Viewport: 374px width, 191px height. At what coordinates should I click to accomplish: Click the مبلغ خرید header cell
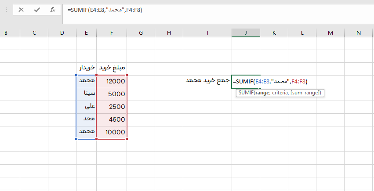point(112,68)
